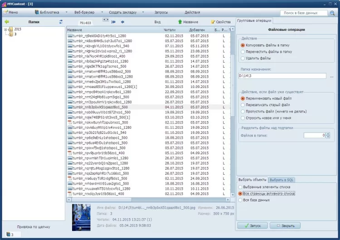
Task: Switch to Групповые операции tab
Action: [x=254, y=20]
